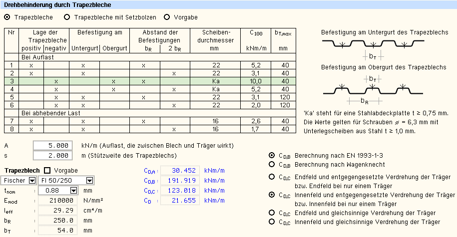457x237 pixels.
Task: Select Endfeld und gleichsinnige Verdrehung option
Action: coord(272,213)
